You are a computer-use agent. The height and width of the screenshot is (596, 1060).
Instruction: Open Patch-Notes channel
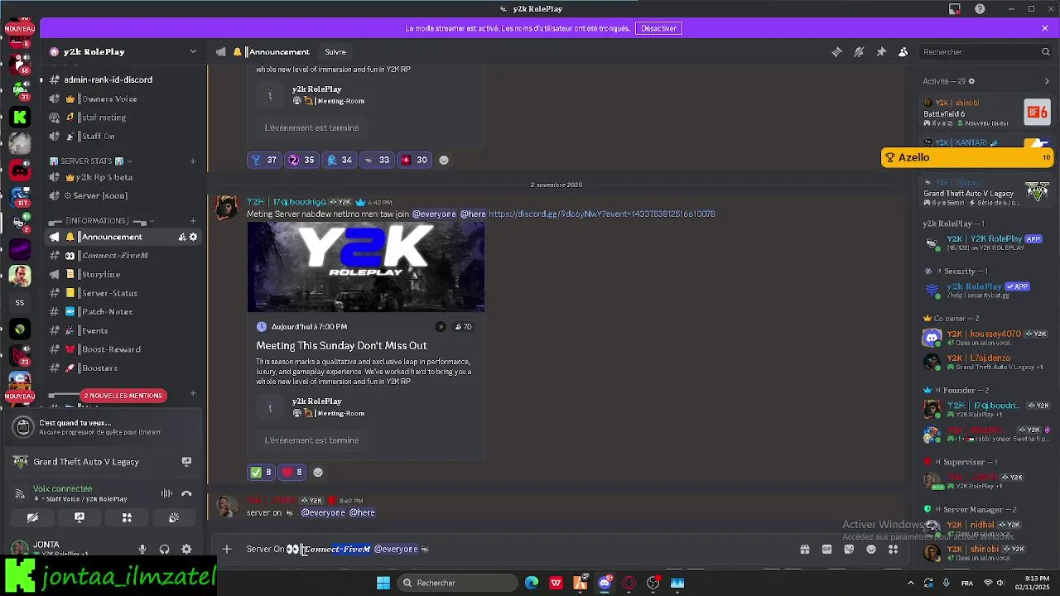(x=107, y=312)
